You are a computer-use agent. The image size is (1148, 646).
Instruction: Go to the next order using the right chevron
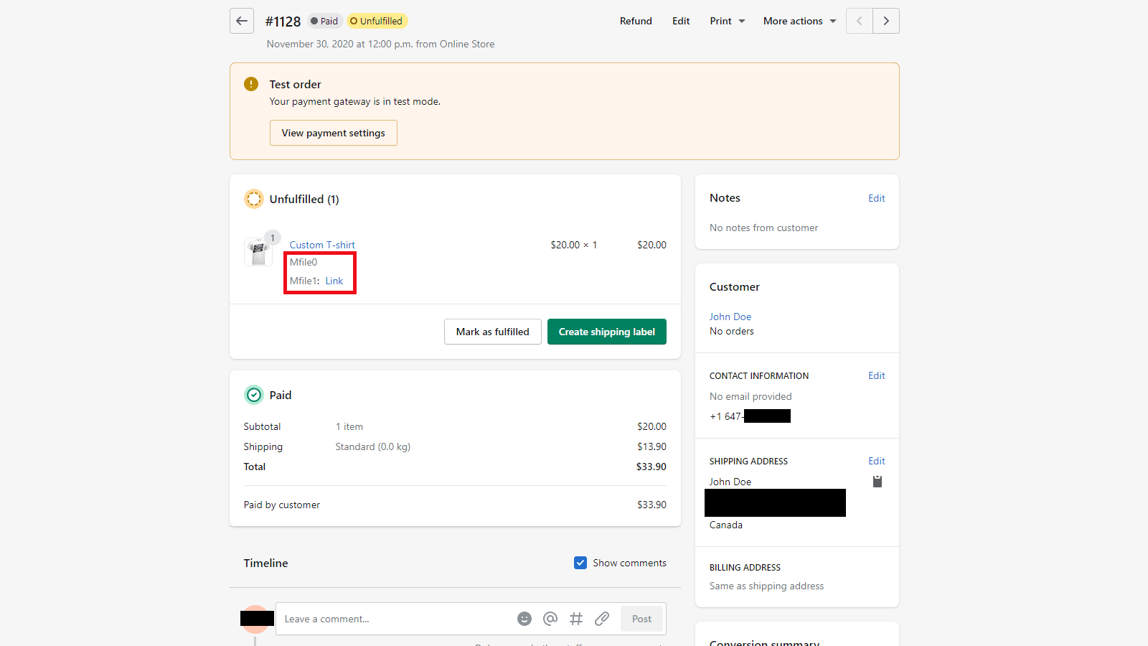886,21
